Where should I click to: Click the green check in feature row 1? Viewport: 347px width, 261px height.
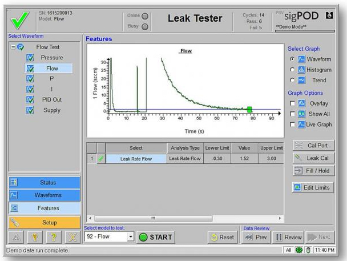tap(101, 159)
